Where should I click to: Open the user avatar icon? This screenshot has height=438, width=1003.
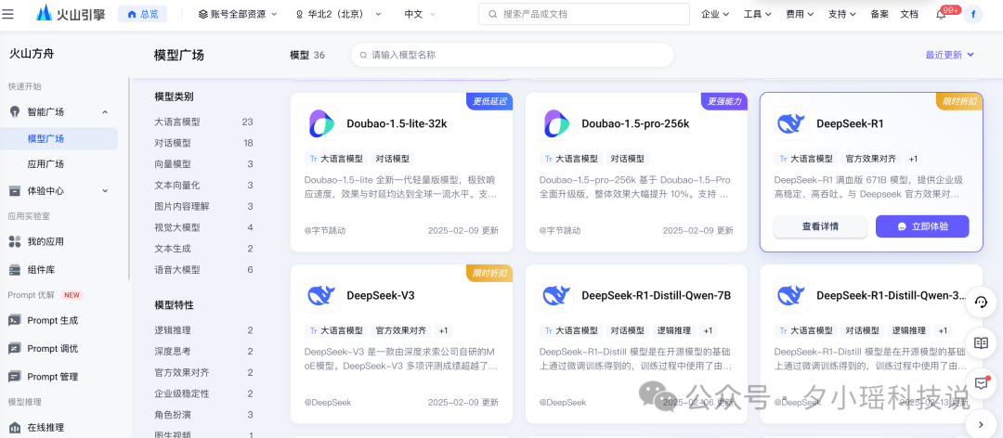[973, 14]
